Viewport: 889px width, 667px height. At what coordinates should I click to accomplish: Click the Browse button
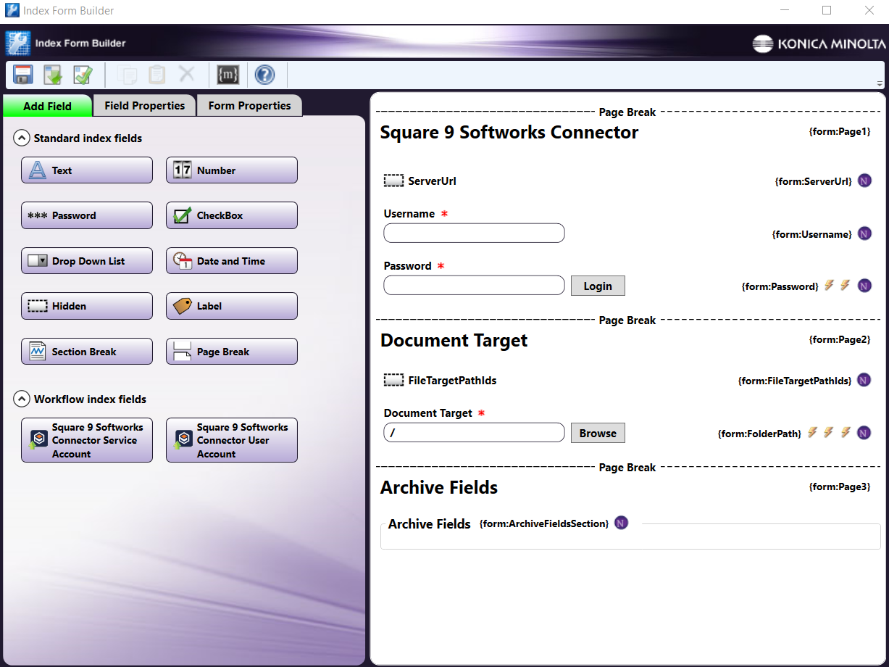coord(598,433)
